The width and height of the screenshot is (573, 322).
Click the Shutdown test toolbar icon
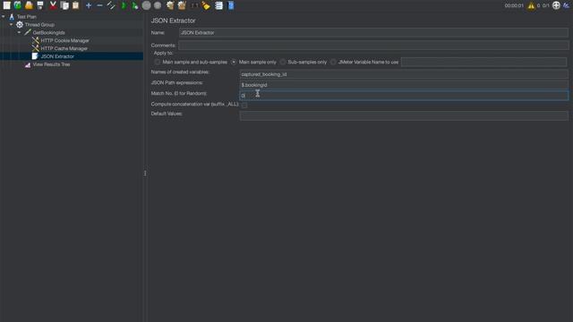click(158, 5)
